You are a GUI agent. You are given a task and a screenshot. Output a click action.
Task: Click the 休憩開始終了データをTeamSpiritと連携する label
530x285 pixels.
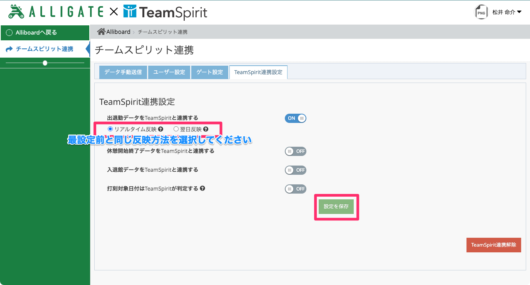161,151
